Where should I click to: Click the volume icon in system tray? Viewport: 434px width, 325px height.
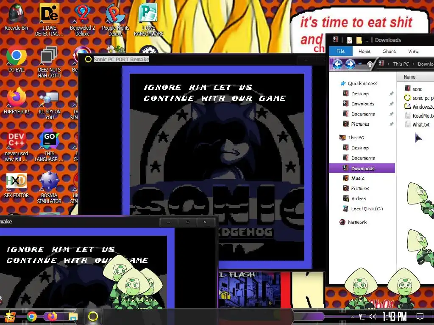(x=373, y=317)
